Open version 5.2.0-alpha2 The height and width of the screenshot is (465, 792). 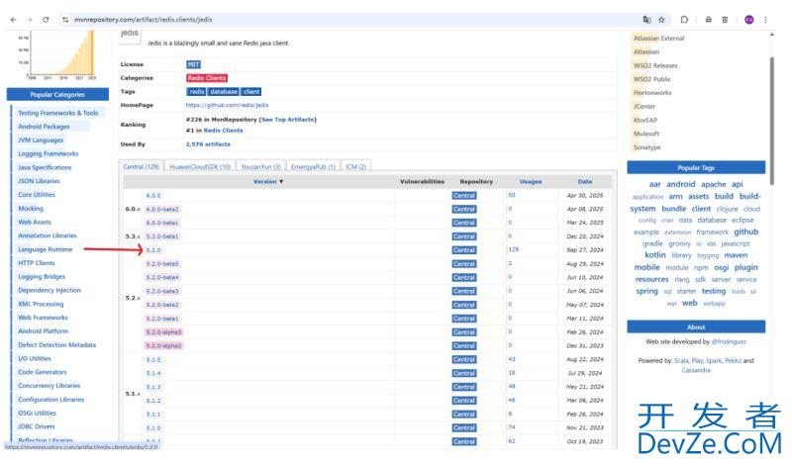point(163,346)
